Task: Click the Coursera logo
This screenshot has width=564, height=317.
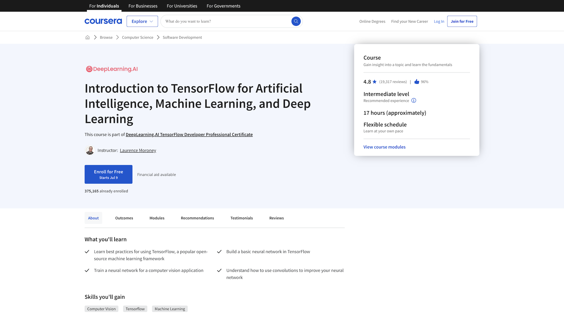Action: tap(103, 21)
